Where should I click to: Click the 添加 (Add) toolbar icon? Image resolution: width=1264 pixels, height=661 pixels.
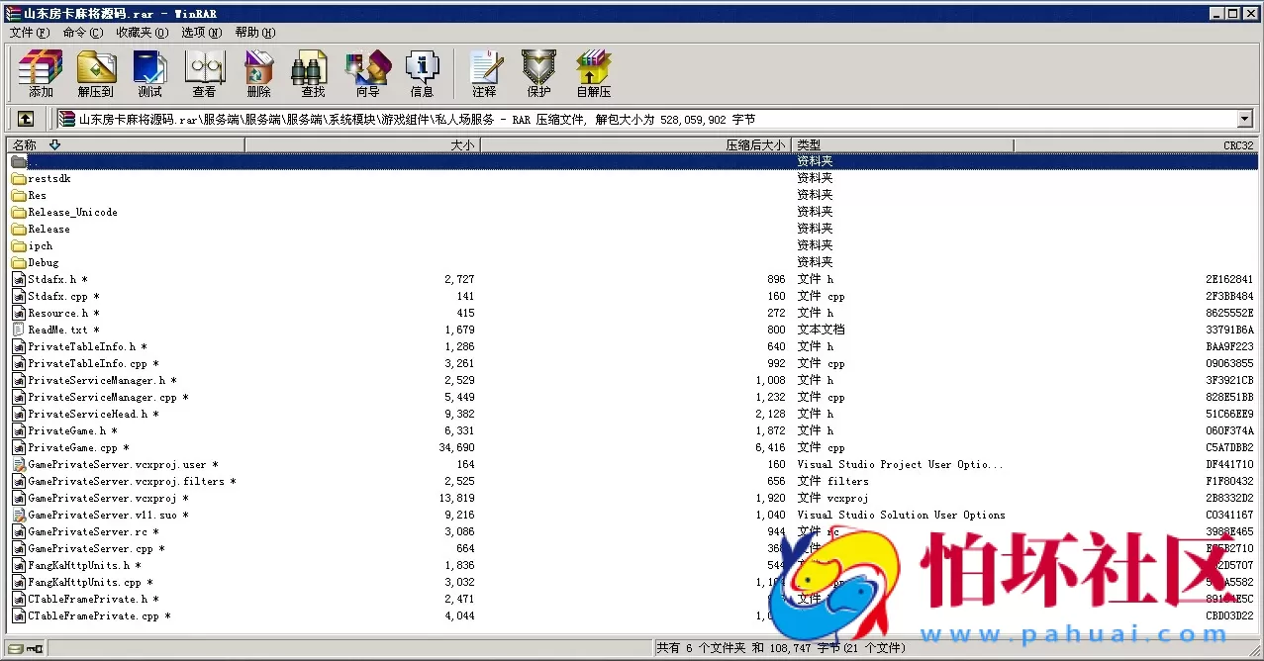[41, 73]
